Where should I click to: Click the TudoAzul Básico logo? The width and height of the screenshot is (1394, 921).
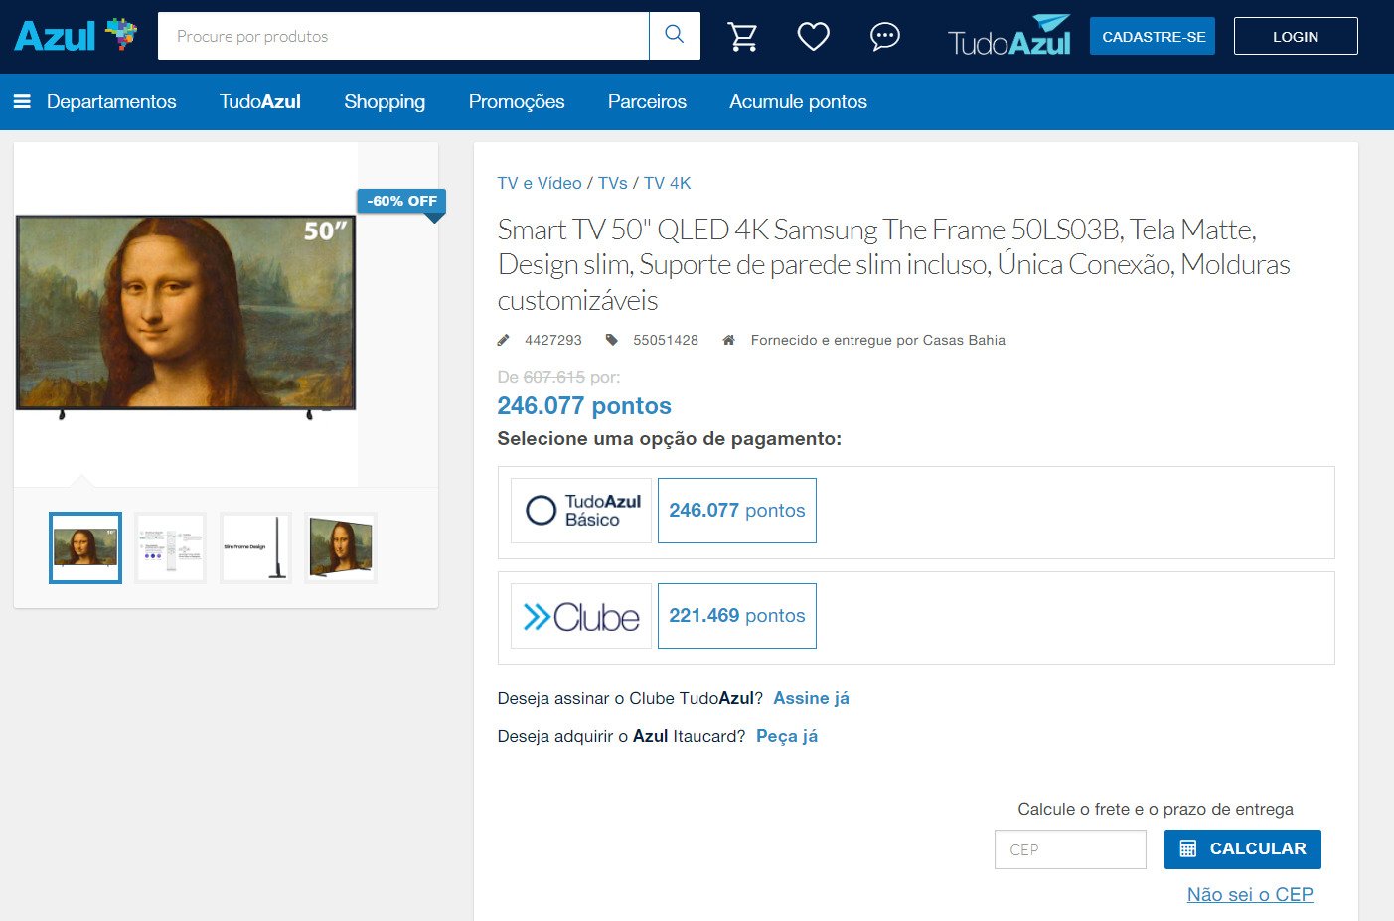tap(581, 511)
